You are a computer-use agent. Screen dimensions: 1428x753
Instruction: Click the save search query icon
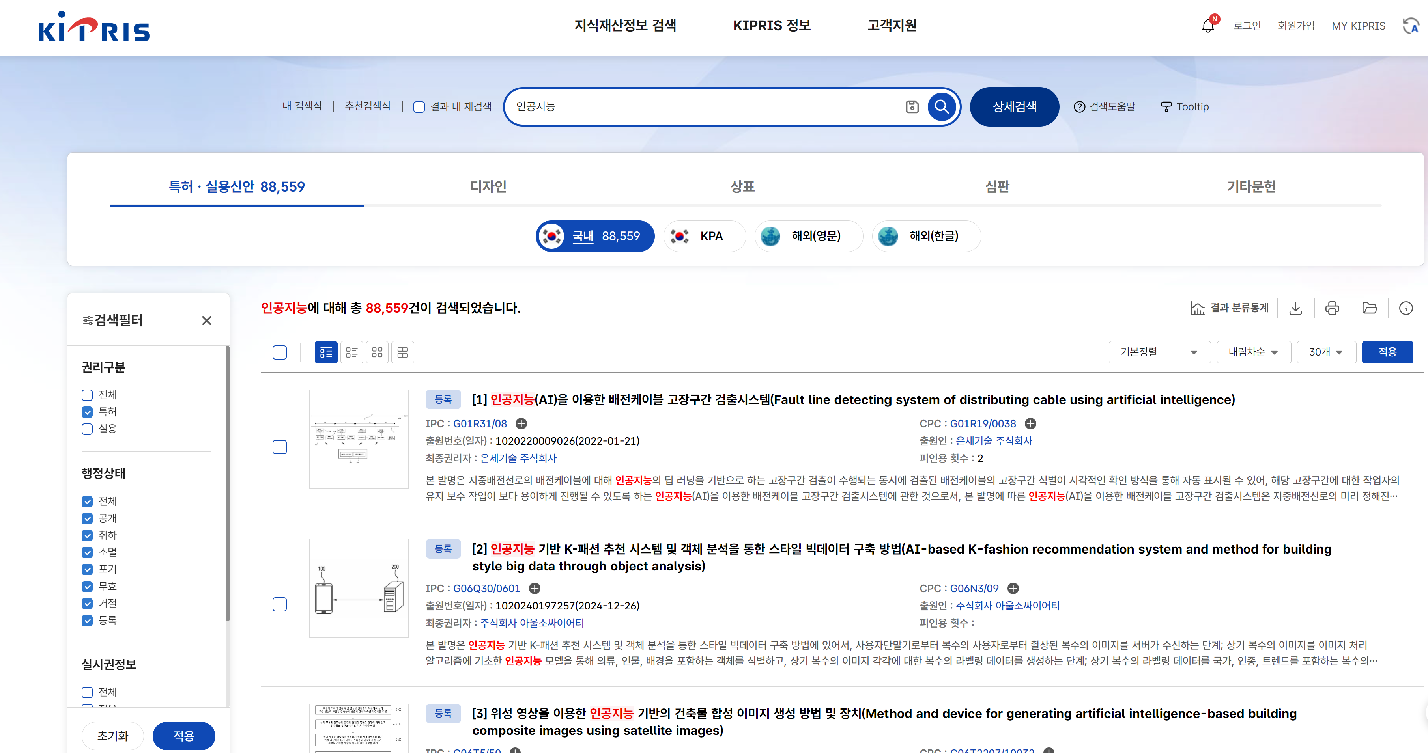click(x=912, y=106)
